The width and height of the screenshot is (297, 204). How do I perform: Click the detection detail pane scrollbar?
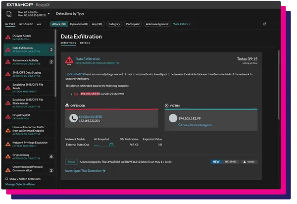(x=279, y=85)
